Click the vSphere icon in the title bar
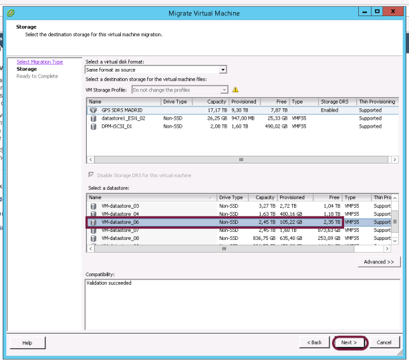 point(11,13)
